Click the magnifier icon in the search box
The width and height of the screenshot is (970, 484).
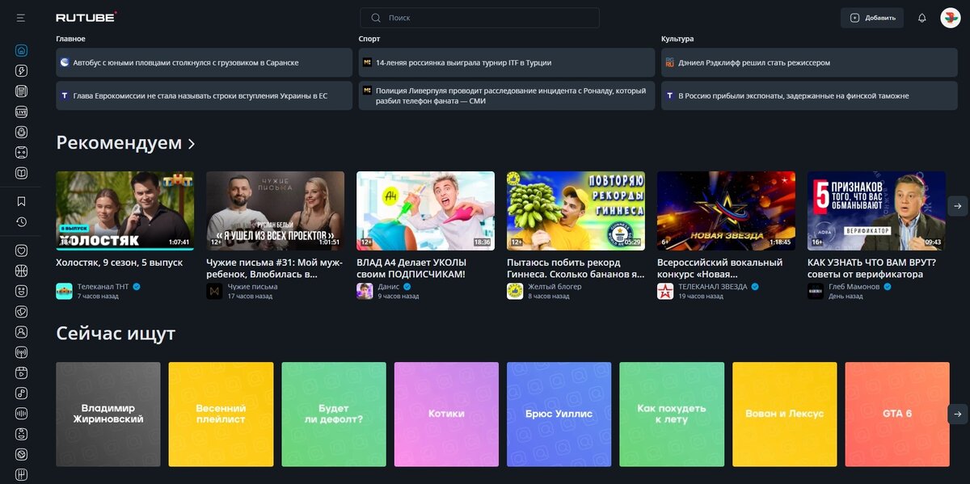coord(376,18)
